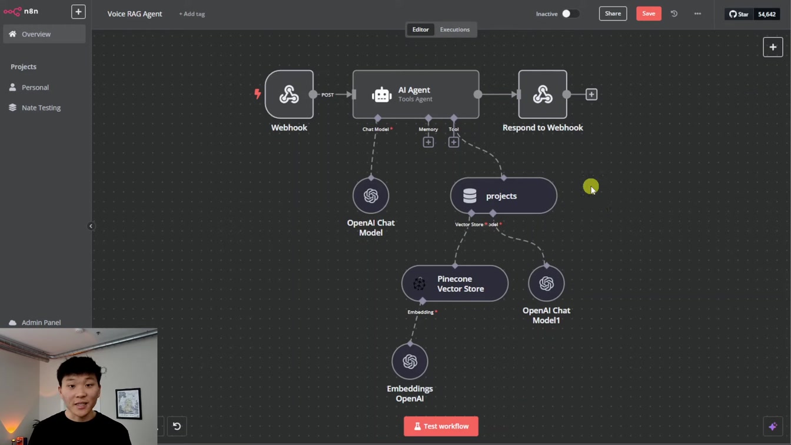
Task: Open the n8n logo home link
Action: (21, 11)
